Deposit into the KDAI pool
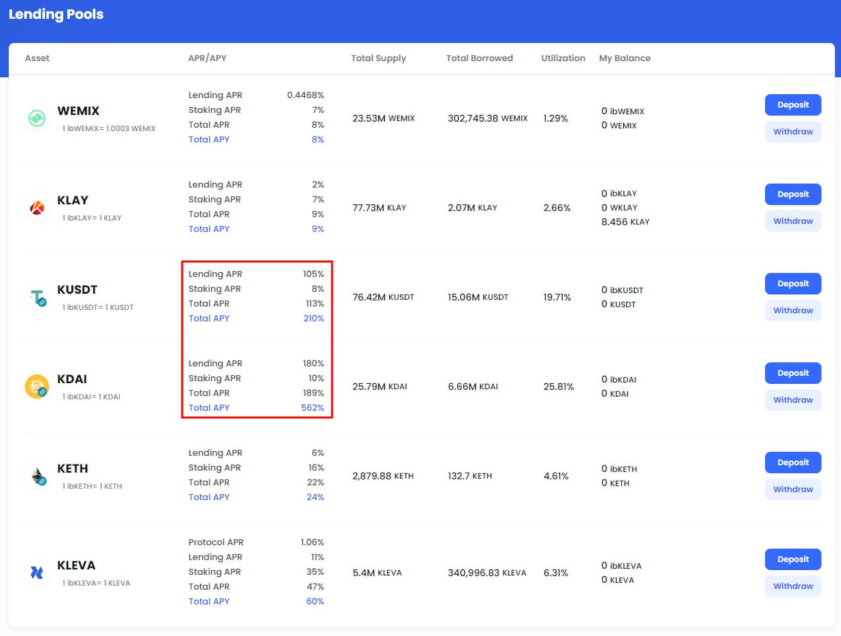841x636 pixels. point(793,373)
